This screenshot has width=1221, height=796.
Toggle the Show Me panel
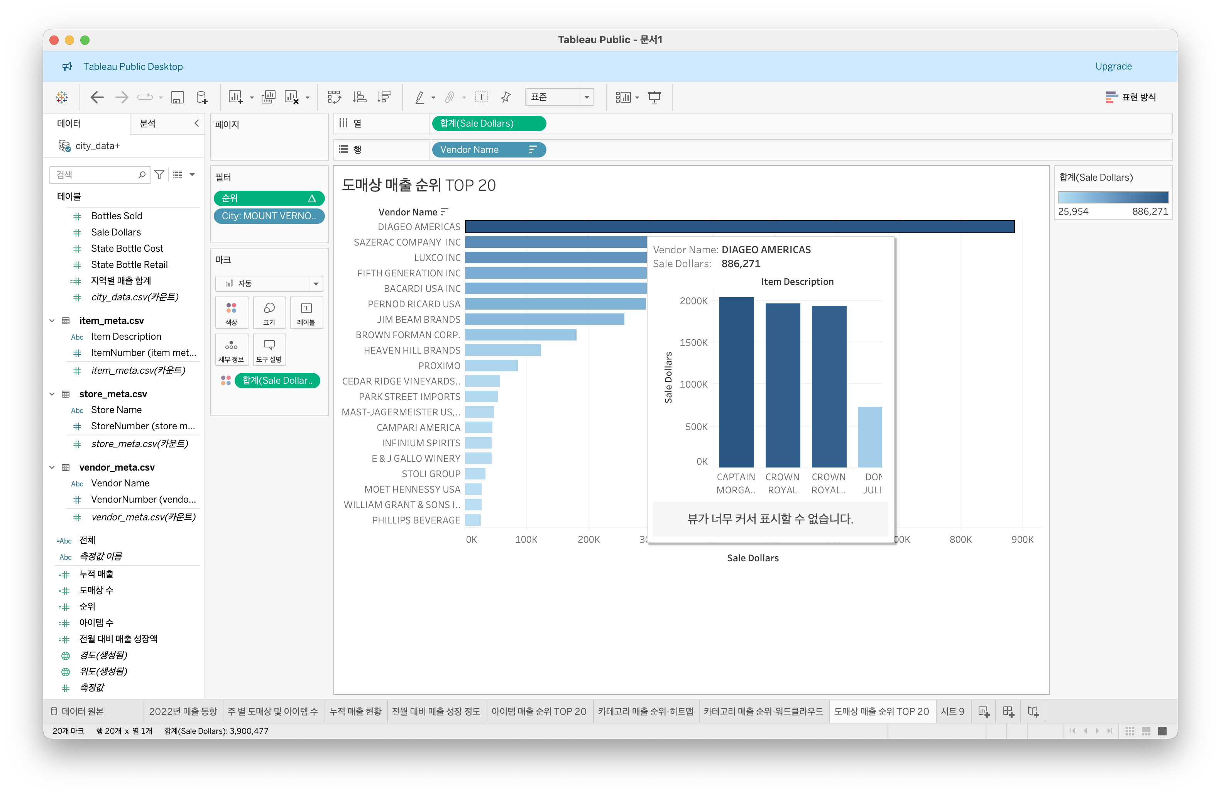[x=1131, y=97]
